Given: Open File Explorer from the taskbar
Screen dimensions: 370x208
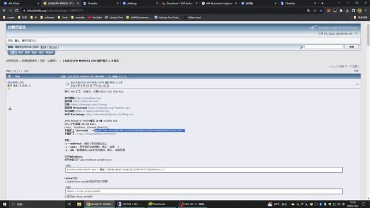Looking at the screenshot, I should [79, 204].
